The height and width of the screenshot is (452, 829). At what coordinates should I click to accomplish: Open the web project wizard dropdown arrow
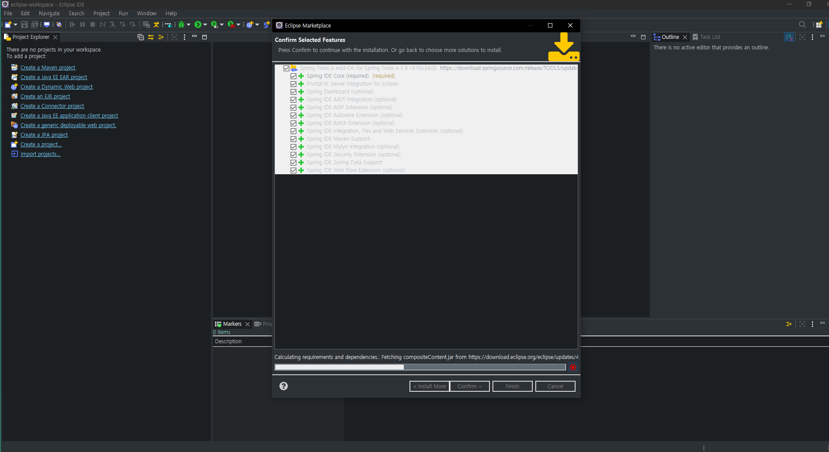[257, 25]
